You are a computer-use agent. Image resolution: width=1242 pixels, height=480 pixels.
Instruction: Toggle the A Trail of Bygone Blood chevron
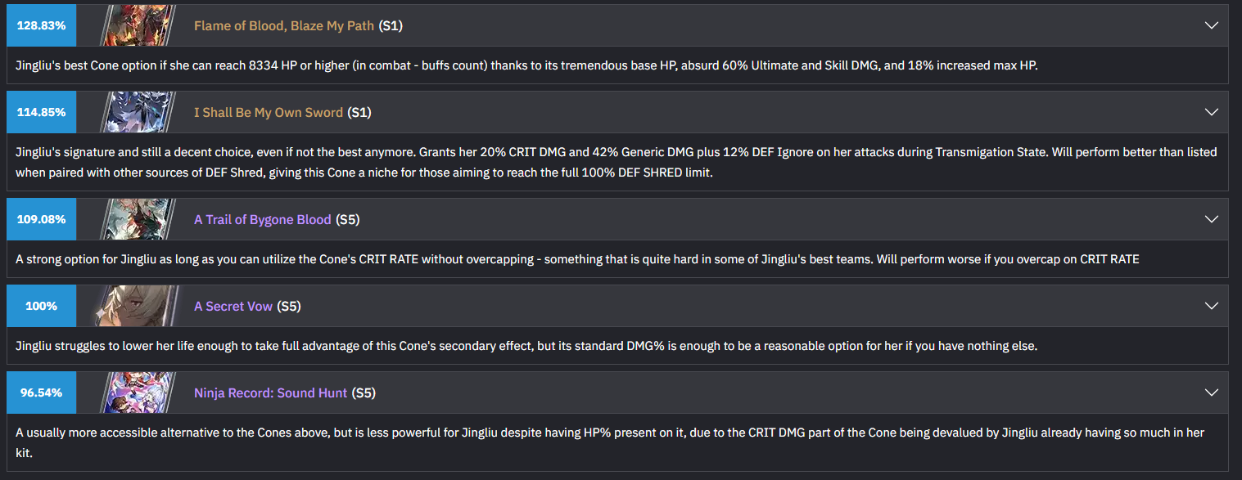click(x=1212, y=219)
